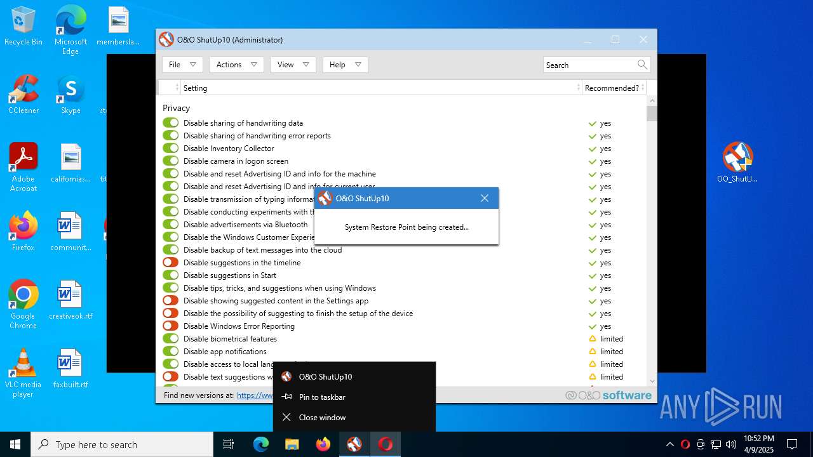Screen dimensions: 813x457
Task: Toggle Disable showing suggested content in Settings app
Action: point(170,301)
